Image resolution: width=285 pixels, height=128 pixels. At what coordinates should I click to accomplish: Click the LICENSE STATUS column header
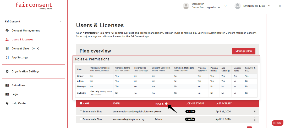tap(195, 103)
